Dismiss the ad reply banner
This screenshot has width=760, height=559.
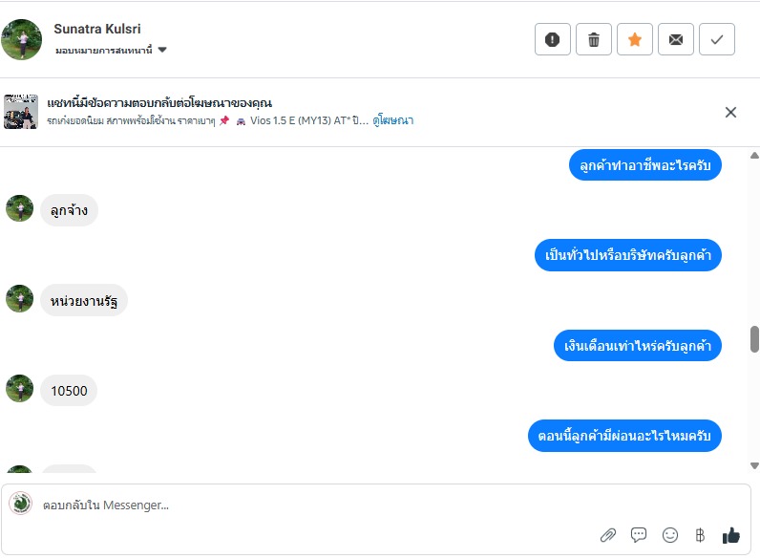click(x=730, y=112)
